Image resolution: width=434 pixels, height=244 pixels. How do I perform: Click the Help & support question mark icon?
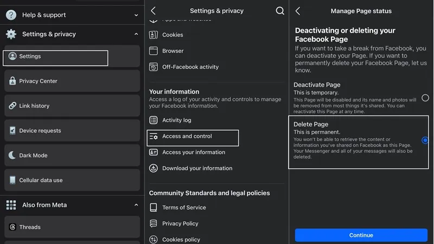pyautogui.click(x=11, y=15)
